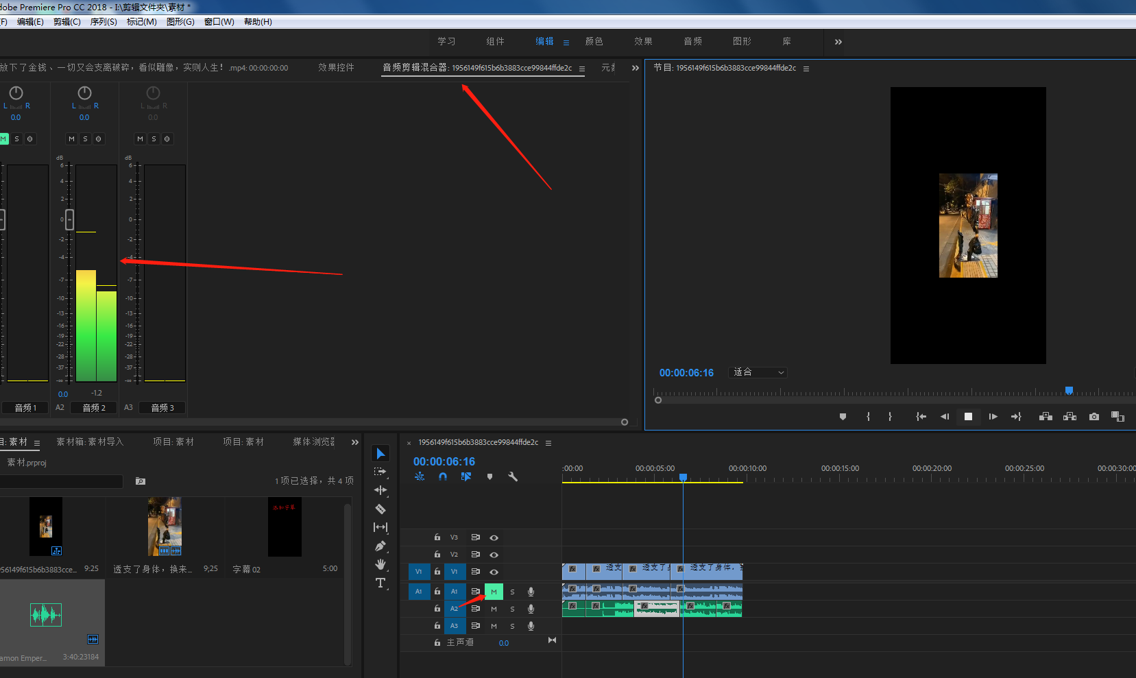Open the zoom level dropdown showing 适合
This screenshot has height=678, width=1136.
tap(758, 372)
